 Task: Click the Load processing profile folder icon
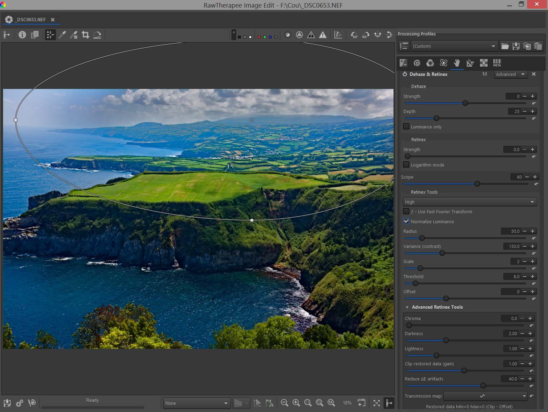pos(505,46)
